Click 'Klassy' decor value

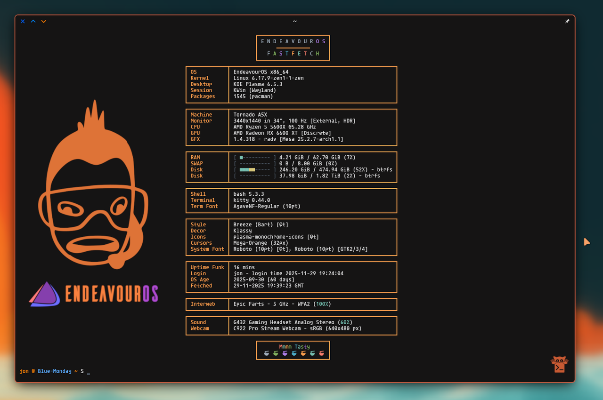click(243, 231)
